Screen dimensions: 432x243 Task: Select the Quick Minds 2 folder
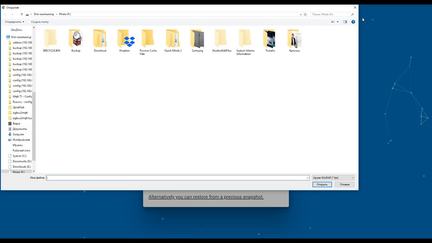point(173,40)
